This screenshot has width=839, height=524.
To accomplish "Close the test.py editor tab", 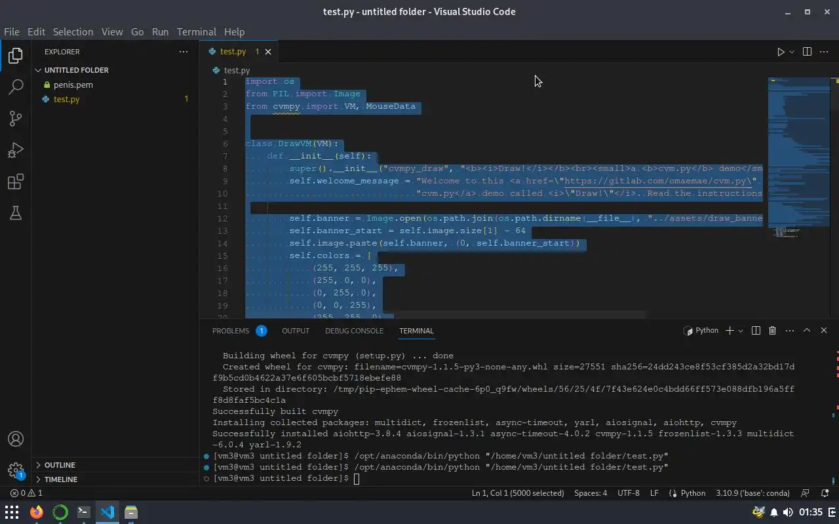I will pos(268,52).
